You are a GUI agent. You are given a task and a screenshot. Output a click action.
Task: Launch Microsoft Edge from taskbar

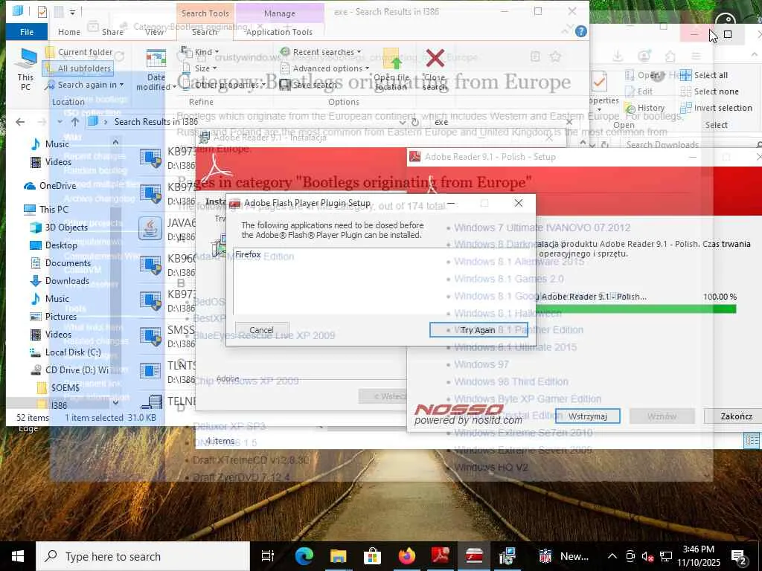(304, 556)
